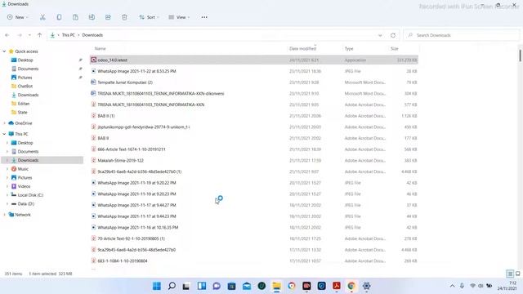The height and width of the screenshot is (294, 523).
Task: Open Widgets from the taskbar
Action: 202,286
